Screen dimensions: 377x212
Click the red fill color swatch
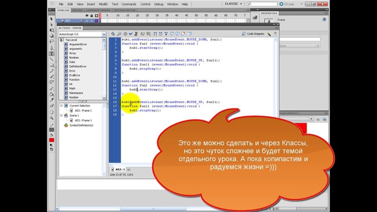click(x=52, y=140)
